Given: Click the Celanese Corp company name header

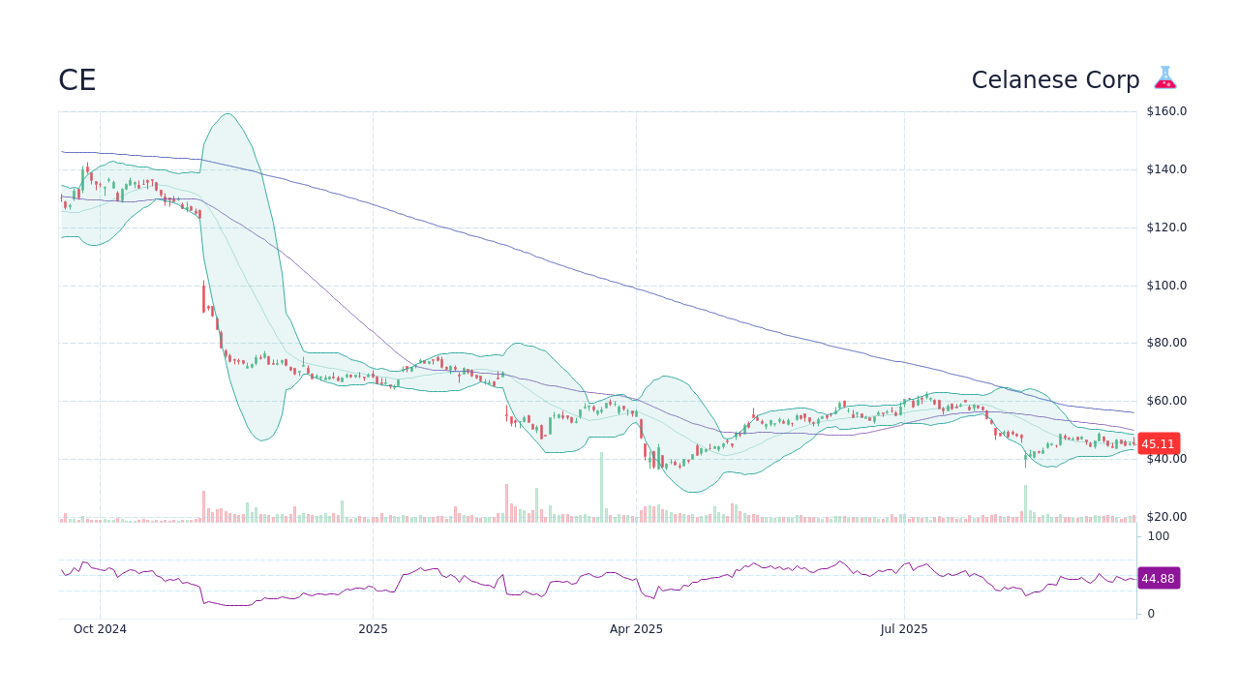Looking at the screenshot, I should pos(1055,79).
